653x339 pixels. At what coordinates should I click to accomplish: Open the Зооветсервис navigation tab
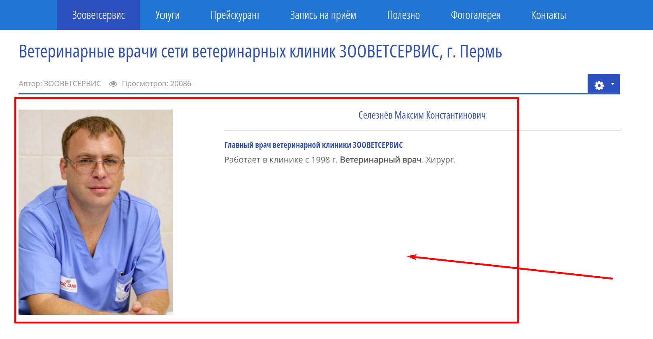point(98,15)
